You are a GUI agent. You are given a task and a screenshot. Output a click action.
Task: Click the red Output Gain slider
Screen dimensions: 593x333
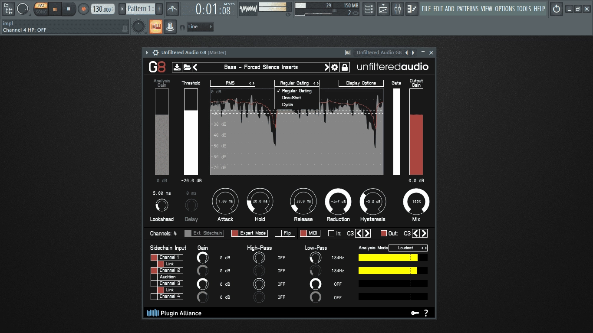pyautogui.click(x=416, y=132)
